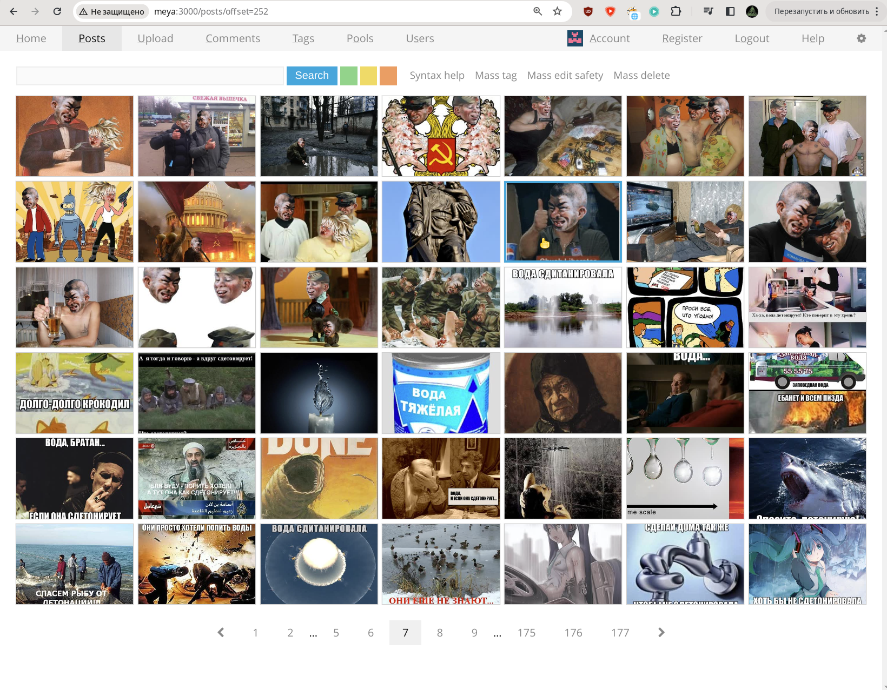Open the Posts tab
887x690 pixels.
[x=92, y=38]
